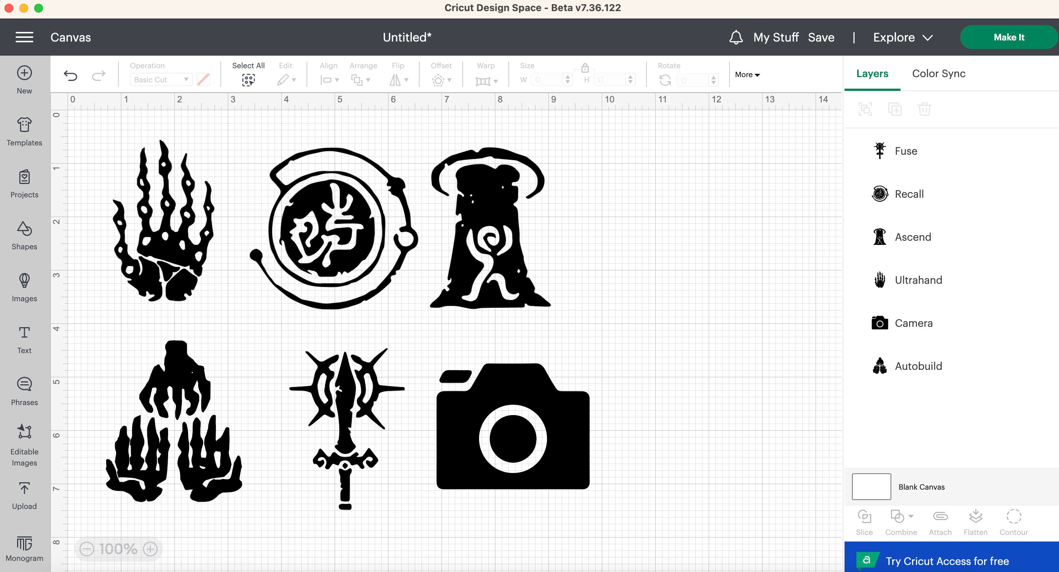Open the Phrases panel

coord(24,391)
